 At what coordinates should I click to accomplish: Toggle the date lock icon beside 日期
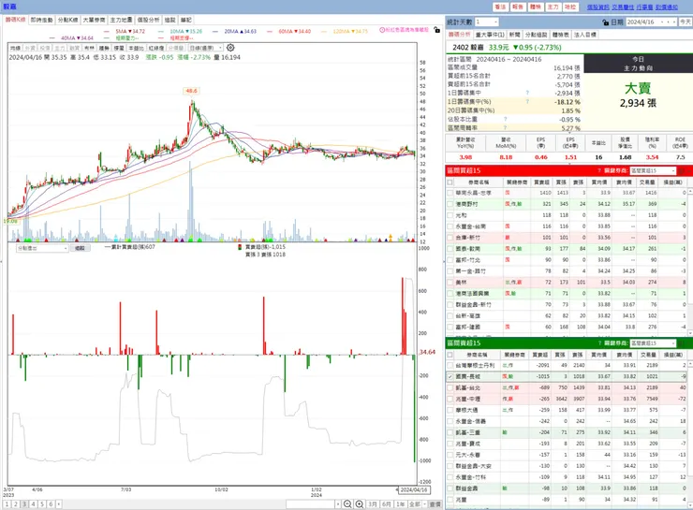(606, 22)
